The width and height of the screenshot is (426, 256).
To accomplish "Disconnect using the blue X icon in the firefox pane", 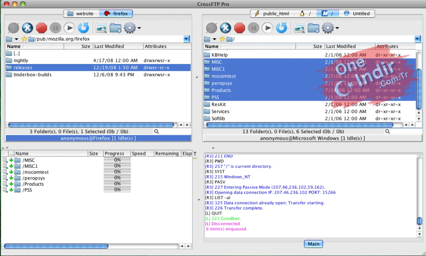I will pos(27,28).
